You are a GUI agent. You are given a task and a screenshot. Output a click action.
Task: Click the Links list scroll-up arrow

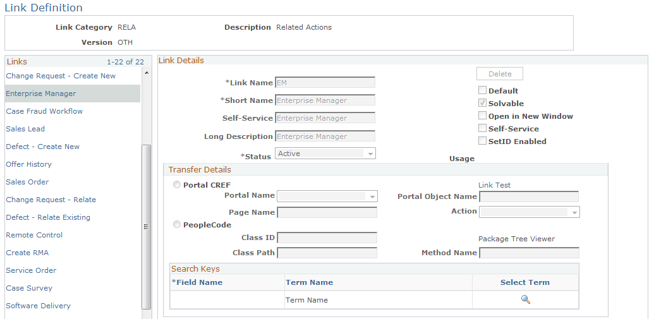click(147, 73)
